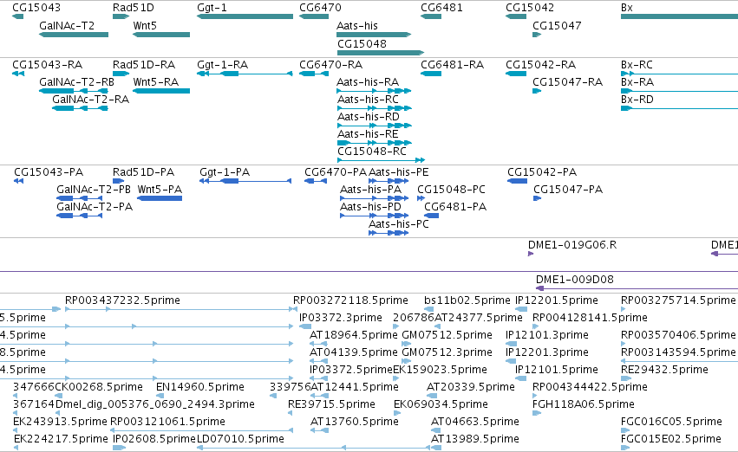Click the GalNAc-T2-PB protein label
This screenshot has height=452, width=738.
coord(94,190)
